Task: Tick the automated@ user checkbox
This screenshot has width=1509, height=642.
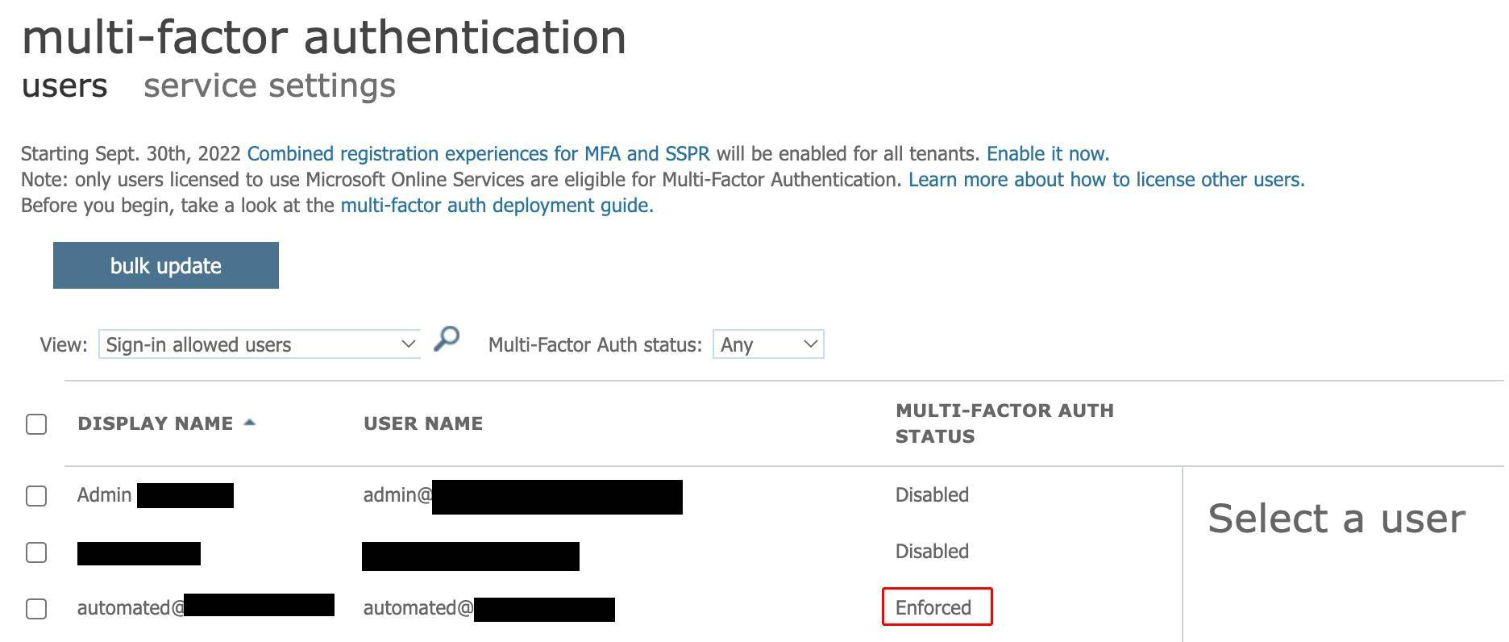Action: coord(36,609)
